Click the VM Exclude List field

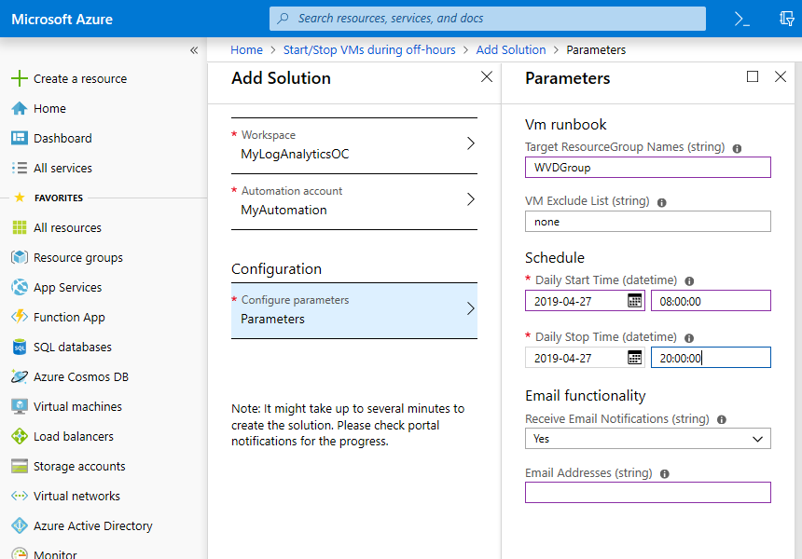[x=647, y=221]
